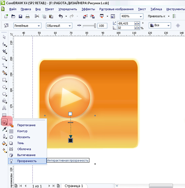The width and height of the screenshot is (185, 188).
Task: Select the Smart Fill tool
Action: click(4, 73)
